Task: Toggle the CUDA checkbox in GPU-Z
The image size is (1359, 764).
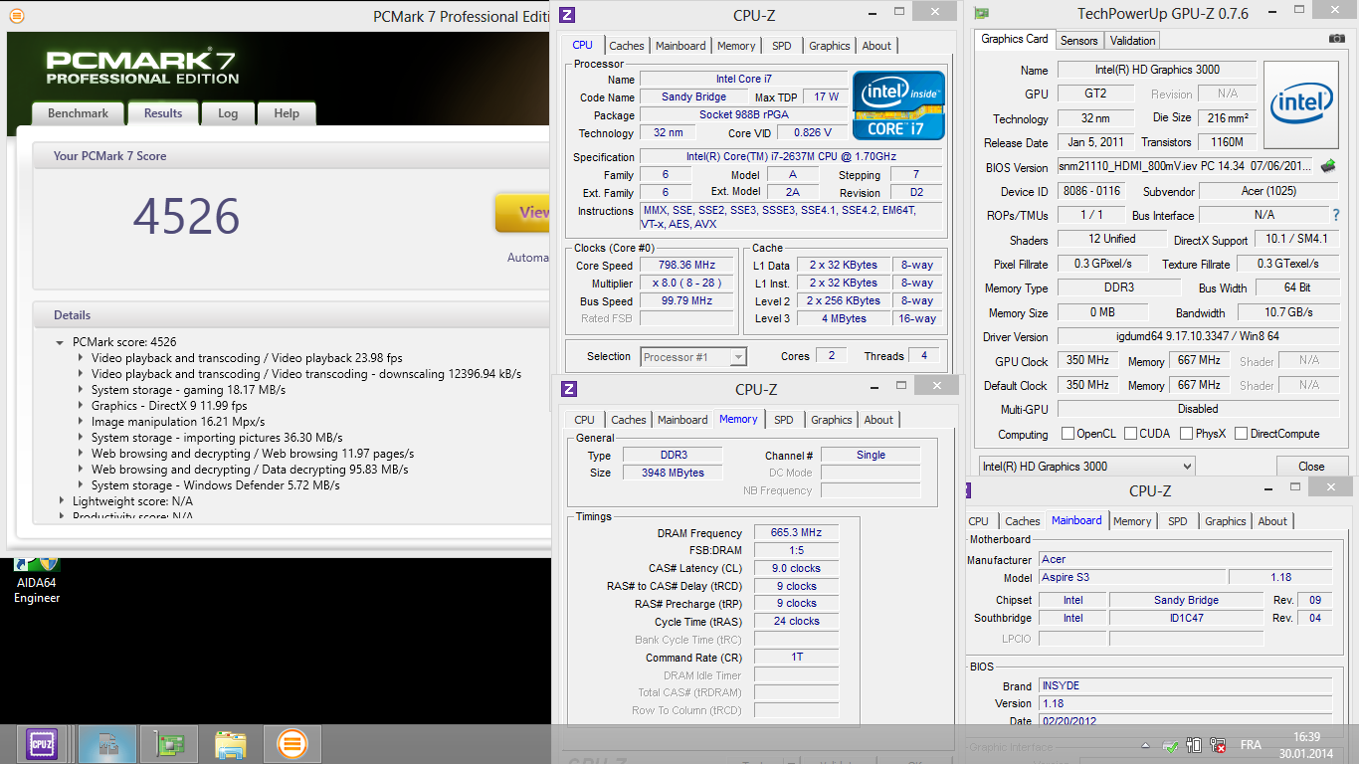Action: [1129, 434]
